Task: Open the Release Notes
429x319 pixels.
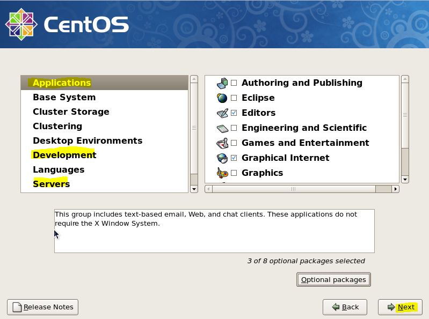Action: (x=42, y=307)
